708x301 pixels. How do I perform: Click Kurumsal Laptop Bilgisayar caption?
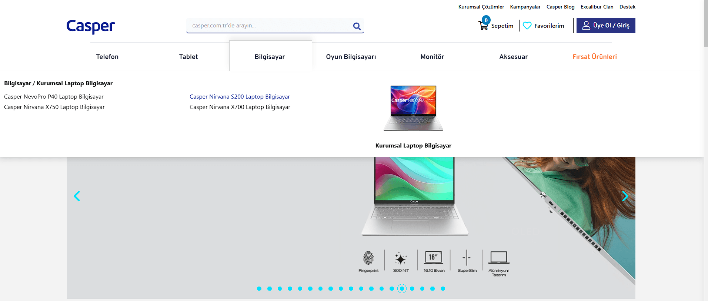point(413,146)
